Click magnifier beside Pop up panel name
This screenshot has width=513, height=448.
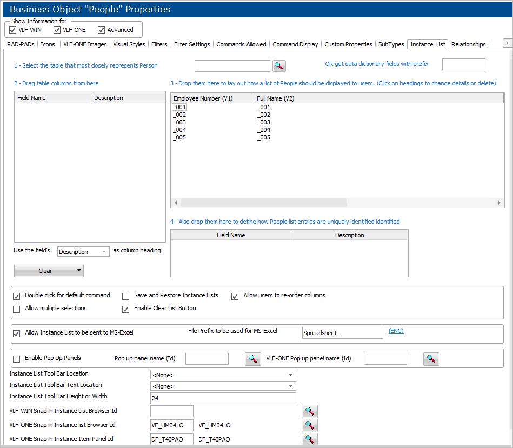coord(252,359)
